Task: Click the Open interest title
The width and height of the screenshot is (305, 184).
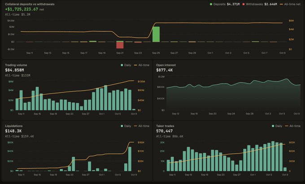Action: tap(166, 65)
